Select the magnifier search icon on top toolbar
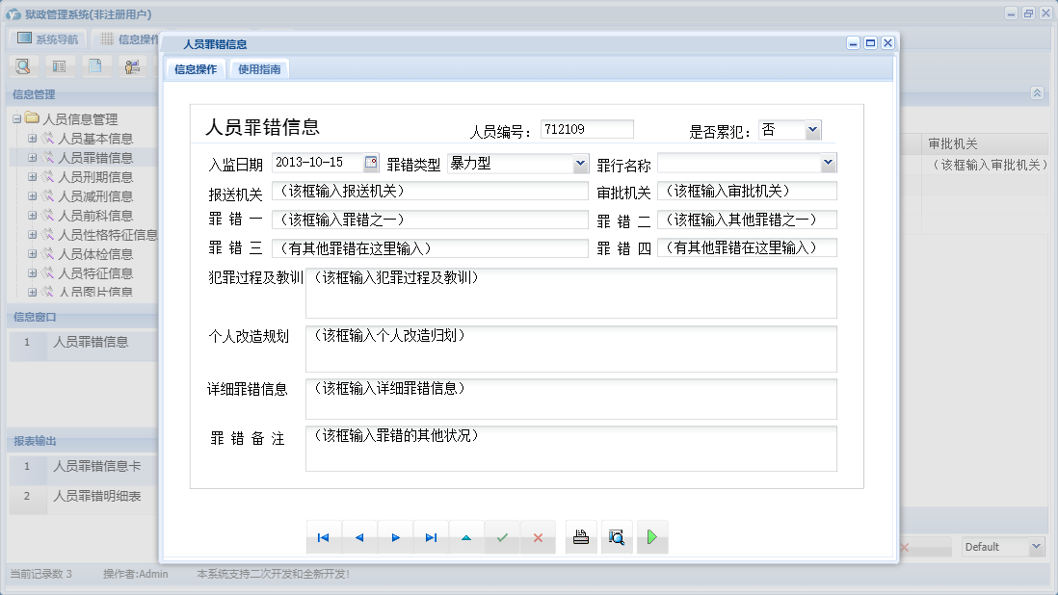Viewport: 1058px width, 595px height. pos(23,67)
